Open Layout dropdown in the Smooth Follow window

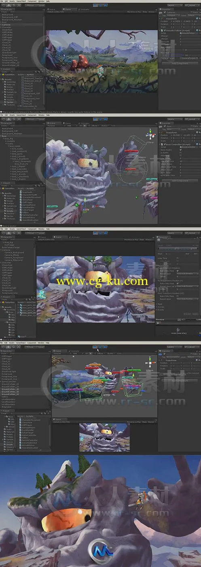pos(192,5)
